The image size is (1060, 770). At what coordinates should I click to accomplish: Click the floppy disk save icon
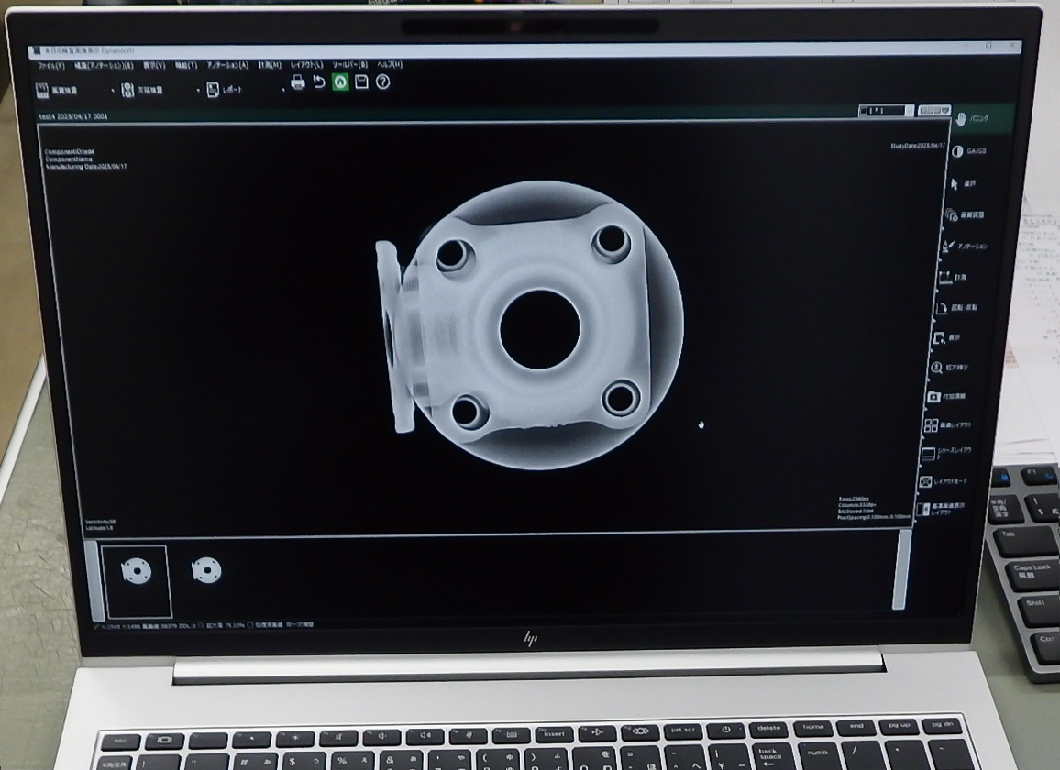[361, 82]
